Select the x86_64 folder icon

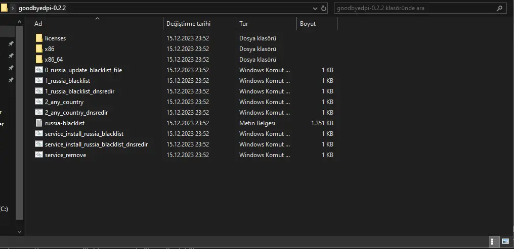(39, 60)
